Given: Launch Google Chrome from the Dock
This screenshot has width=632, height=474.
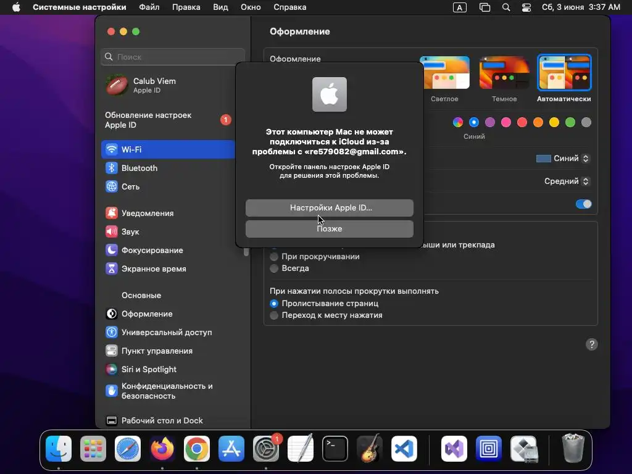Looking at the screenshot, I should click(197, 449).
